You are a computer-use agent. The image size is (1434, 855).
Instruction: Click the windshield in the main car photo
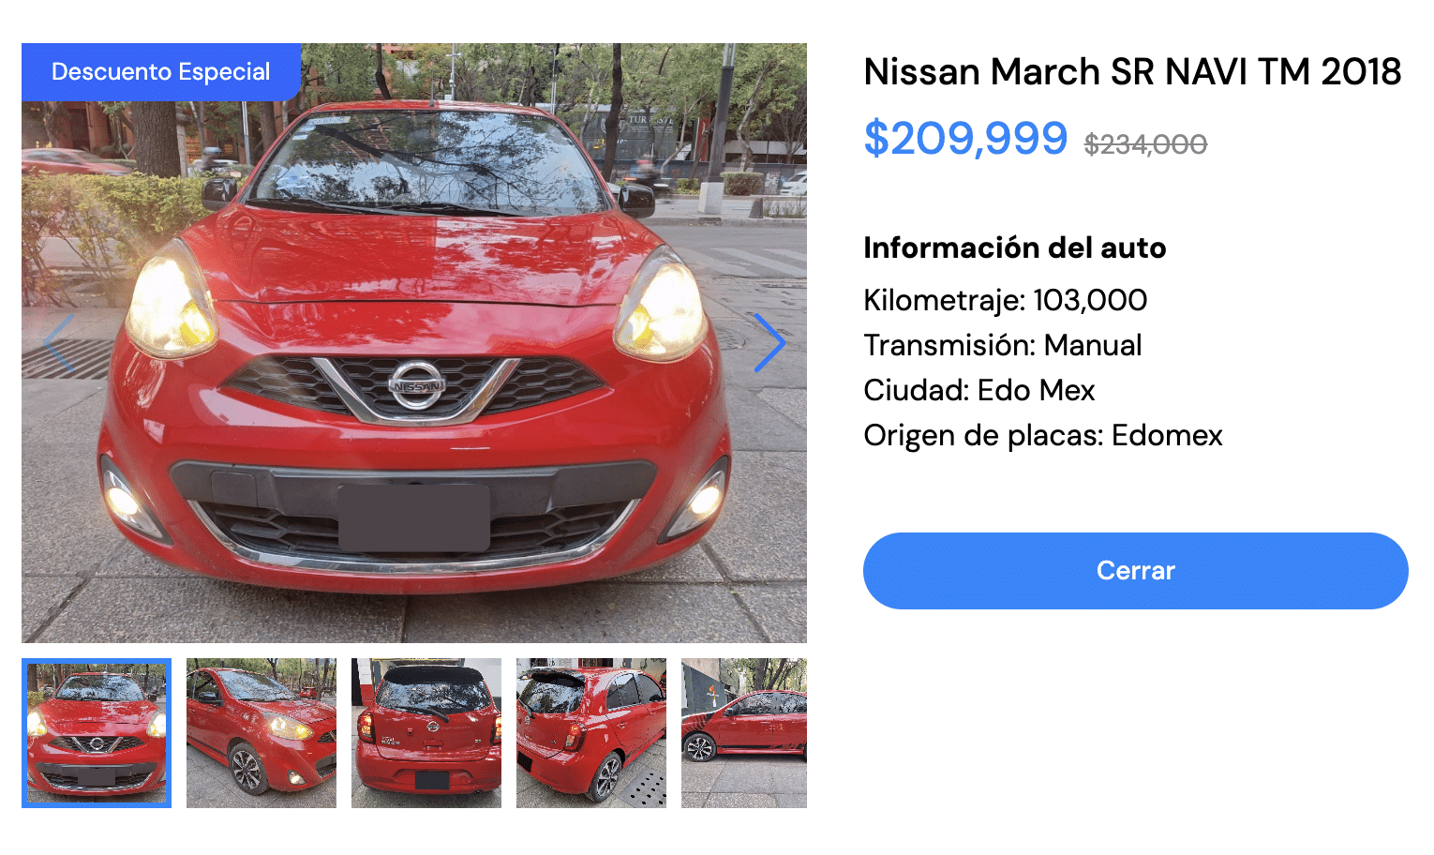(x=431, y=164)
